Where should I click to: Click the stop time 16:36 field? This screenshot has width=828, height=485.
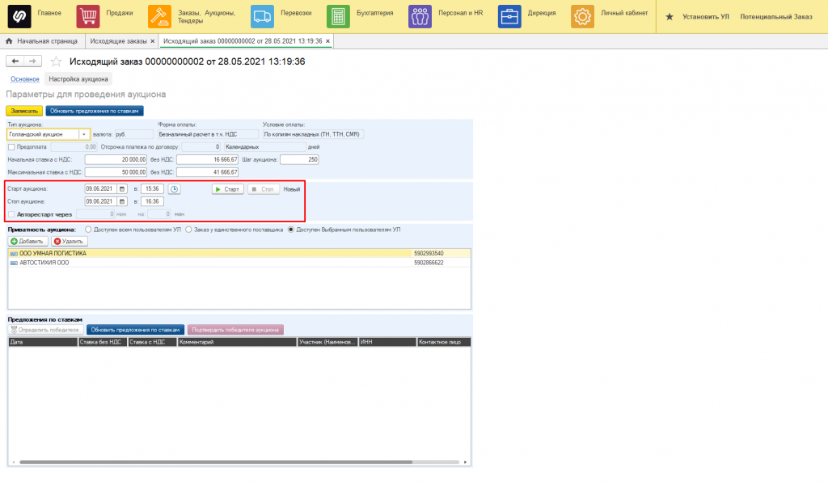coord(152,201)
